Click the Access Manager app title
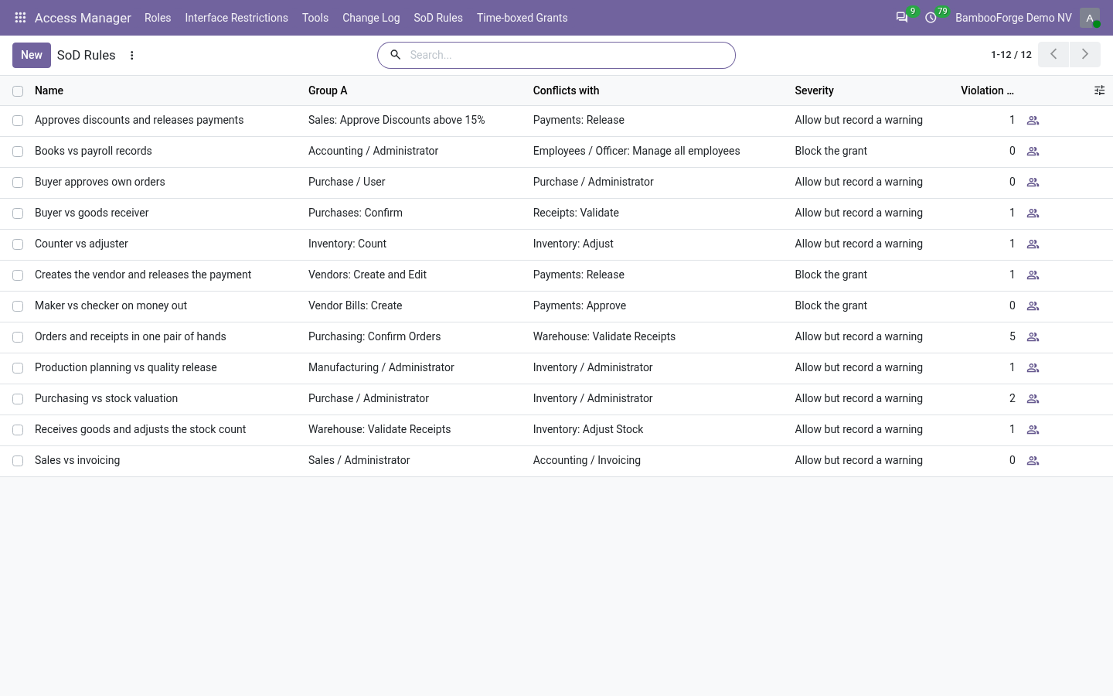The height and width of the screenshot is (696, 1113). (83, 17)
